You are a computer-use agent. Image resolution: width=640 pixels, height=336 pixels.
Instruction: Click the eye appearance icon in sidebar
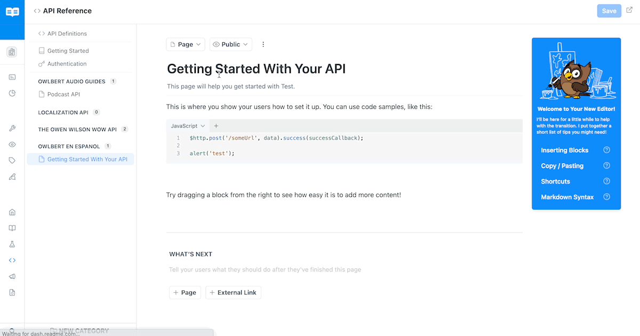(12, 145)
